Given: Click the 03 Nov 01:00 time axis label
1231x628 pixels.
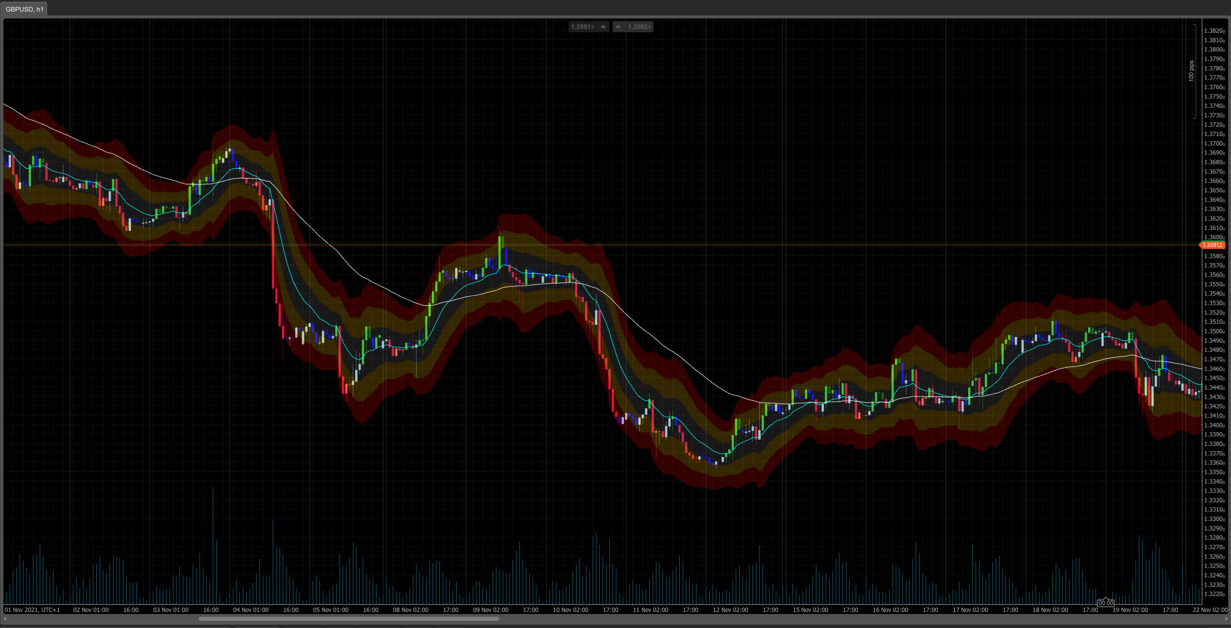Looking at the screenshot, I should pos(171,610).
